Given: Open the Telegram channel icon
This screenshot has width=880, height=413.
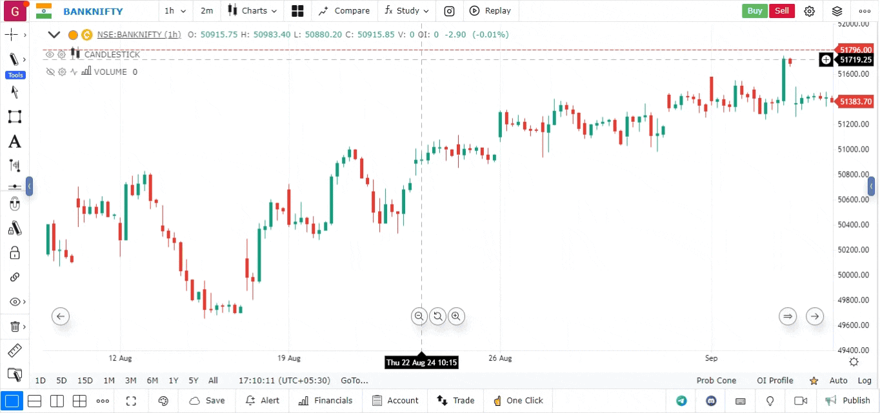Looking at the screenshot, I should (681, 401).
